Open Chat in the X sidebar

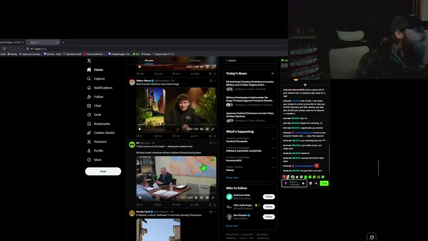point(94,106)
